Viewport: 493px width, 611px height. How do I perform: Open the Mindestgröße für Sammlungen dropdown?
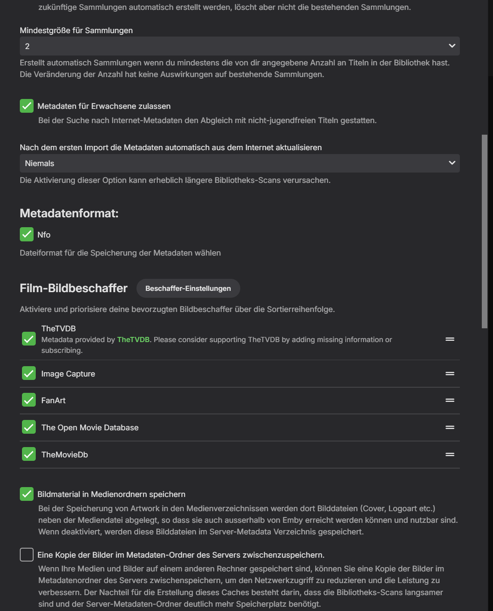click(239, 46)
